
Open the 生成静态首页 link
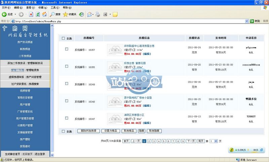click(x=12, y=154)
